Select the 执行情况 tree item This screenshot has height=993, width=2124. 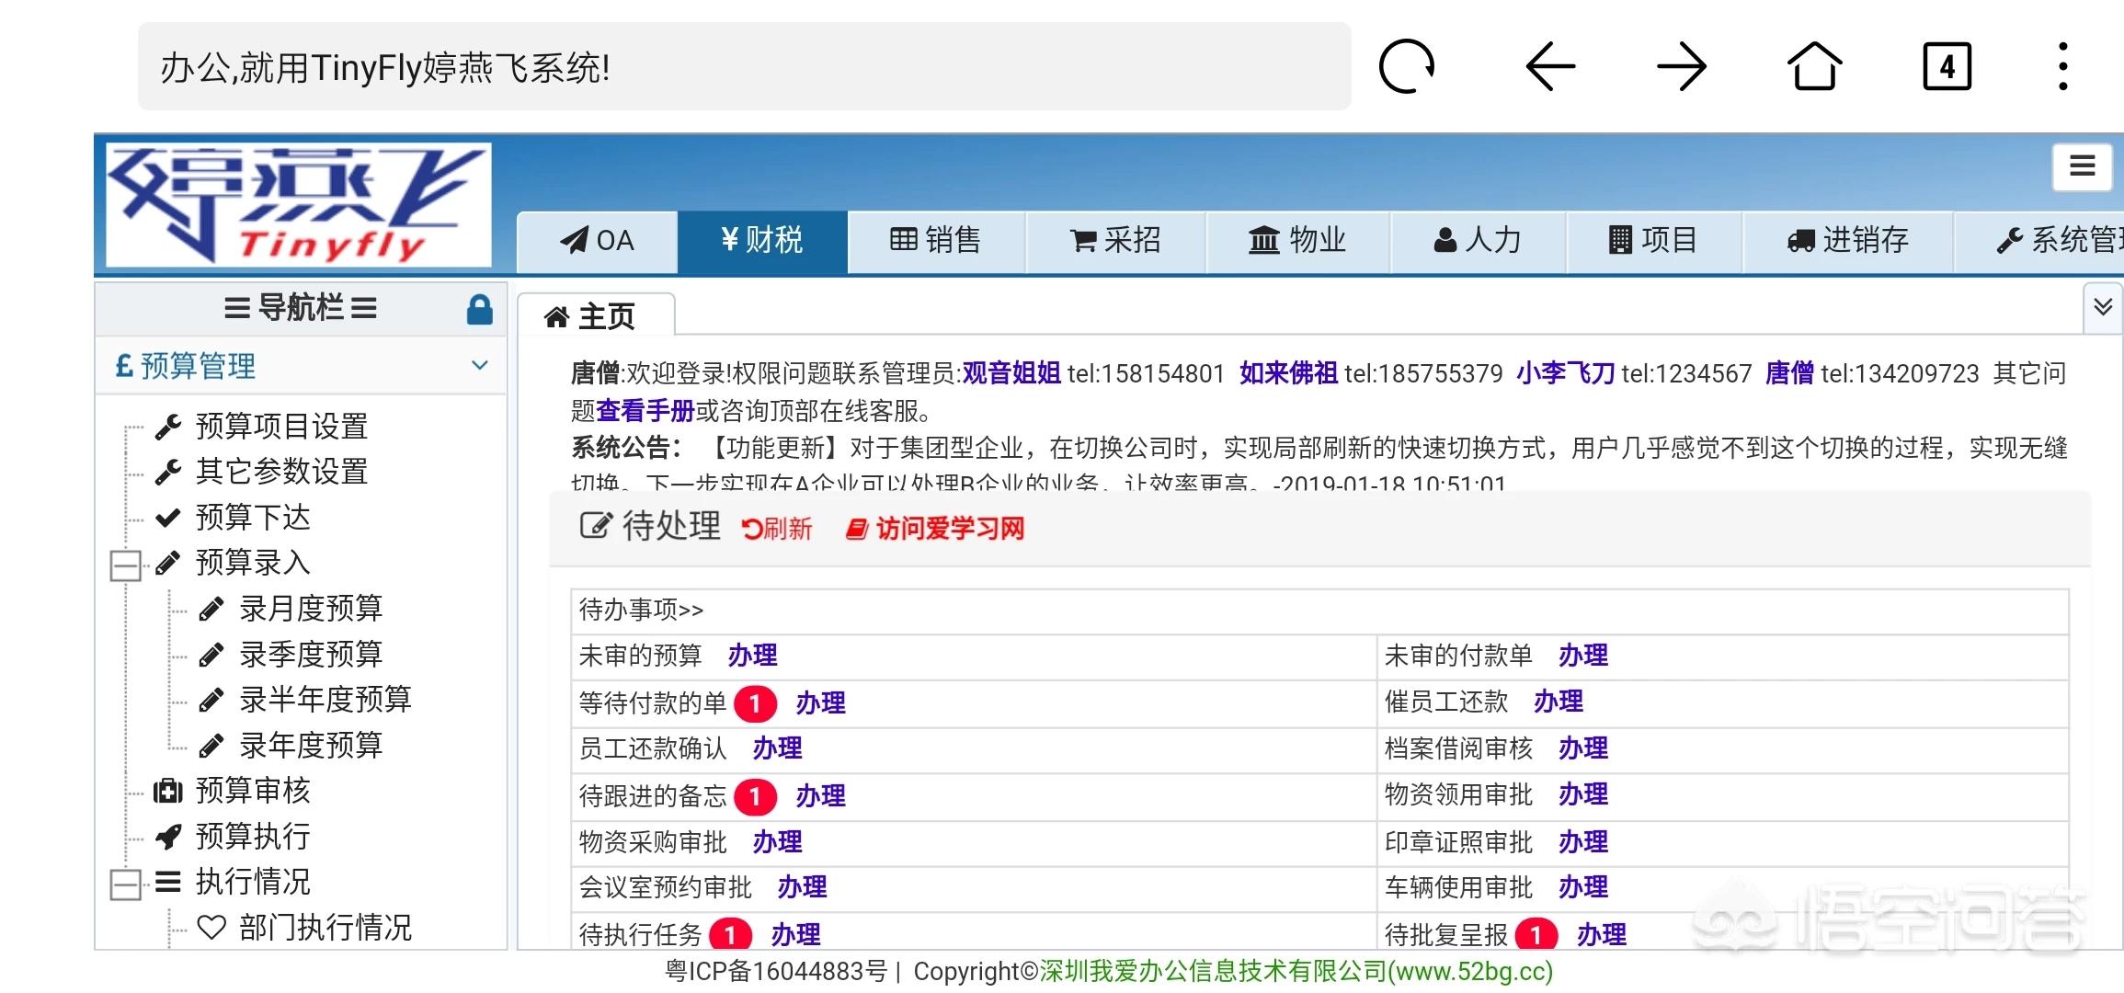coord(253,882)
